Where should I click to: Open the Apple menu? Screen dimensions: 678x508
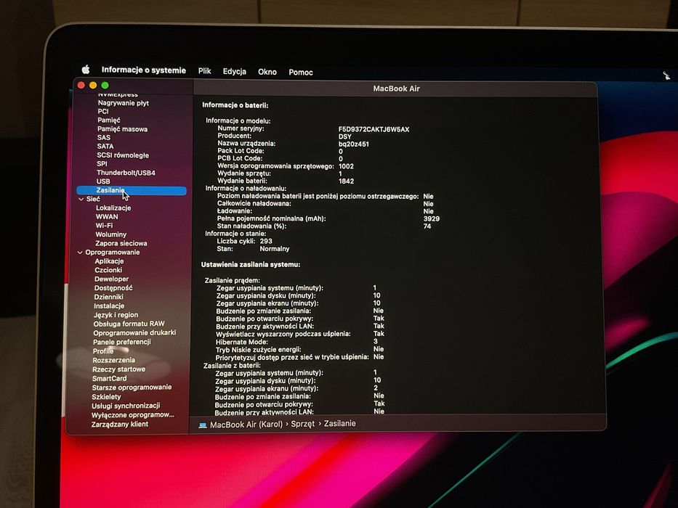pos(86,69)
